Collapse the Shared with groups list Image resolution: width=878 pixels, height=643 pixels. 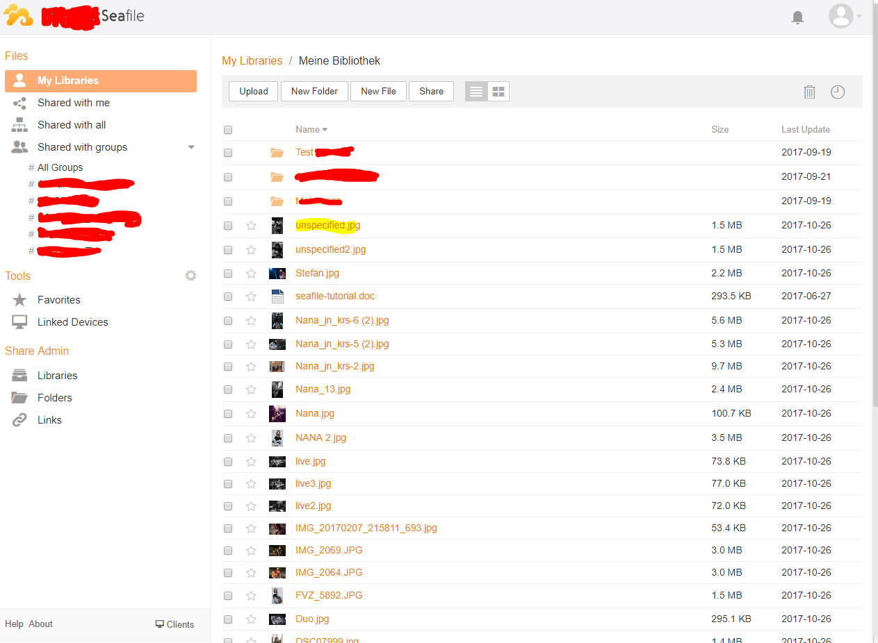(191, 147)
